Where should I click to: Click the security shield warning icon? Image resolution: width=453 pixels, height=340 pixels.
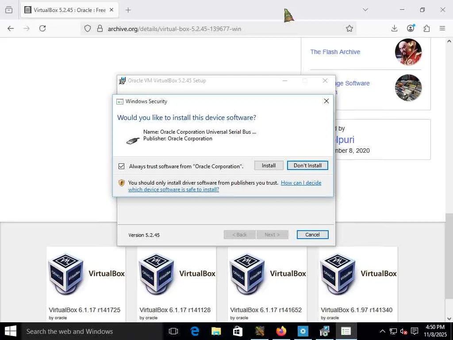pyautogui.click(x=122, y=183)
